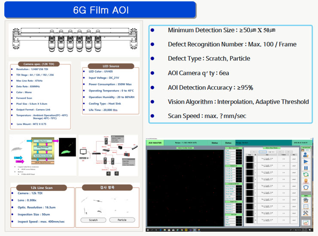This screenshot has height=236, width=318.
Task: Click the AOI MASTER title button
Action: tap(155, 143)
